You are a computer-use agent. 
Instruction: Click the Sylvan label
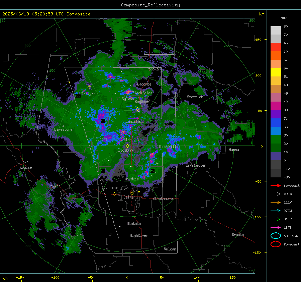(128, 99)
